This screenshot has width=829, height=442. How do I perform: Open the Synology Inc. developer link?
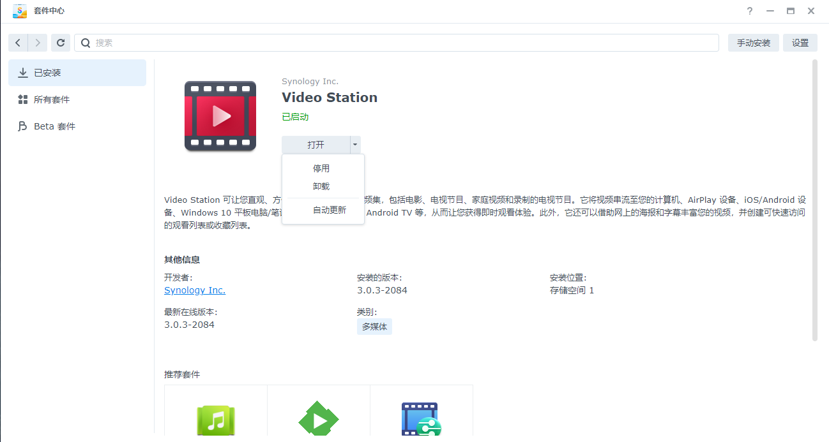(x=195, y=290)
